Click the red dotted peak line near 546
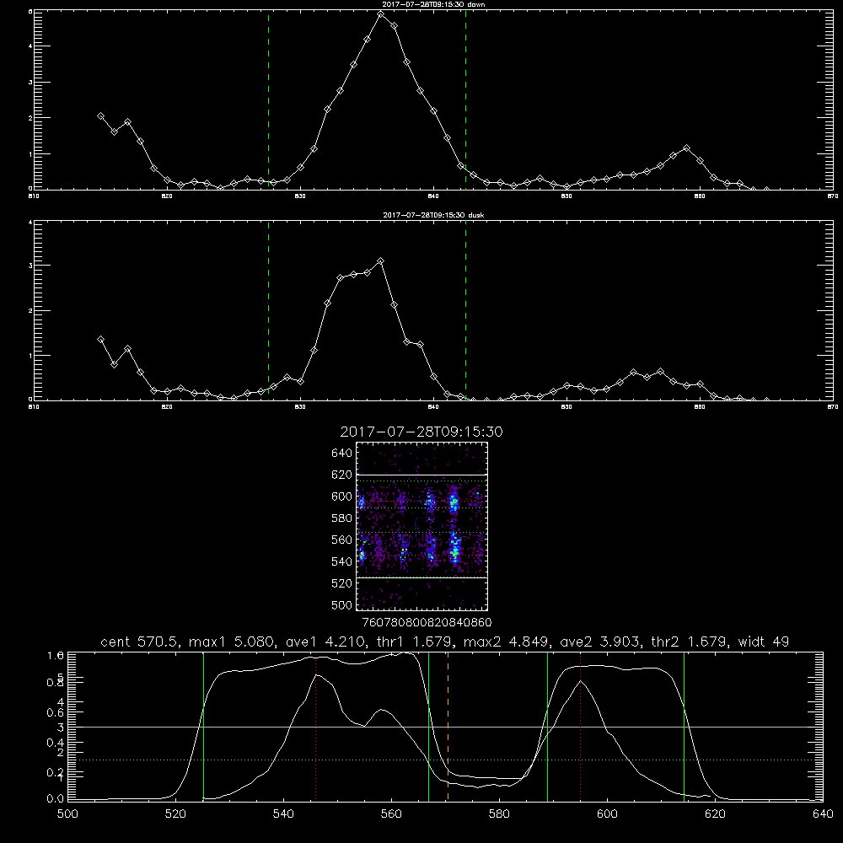Viewport: 843px width, 843px height. pos(315,726)
